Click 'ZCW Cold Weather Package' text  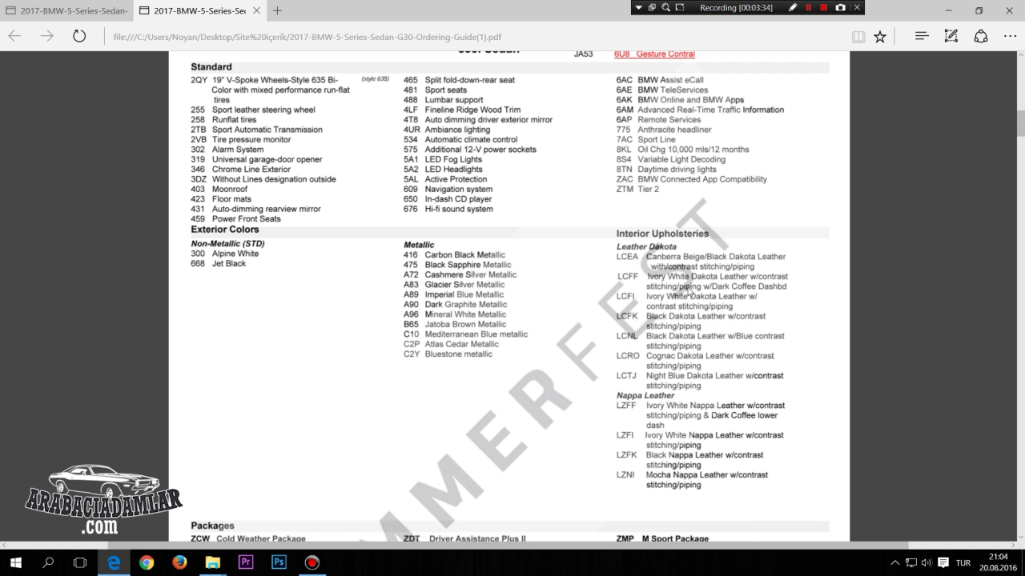point(248,538)
